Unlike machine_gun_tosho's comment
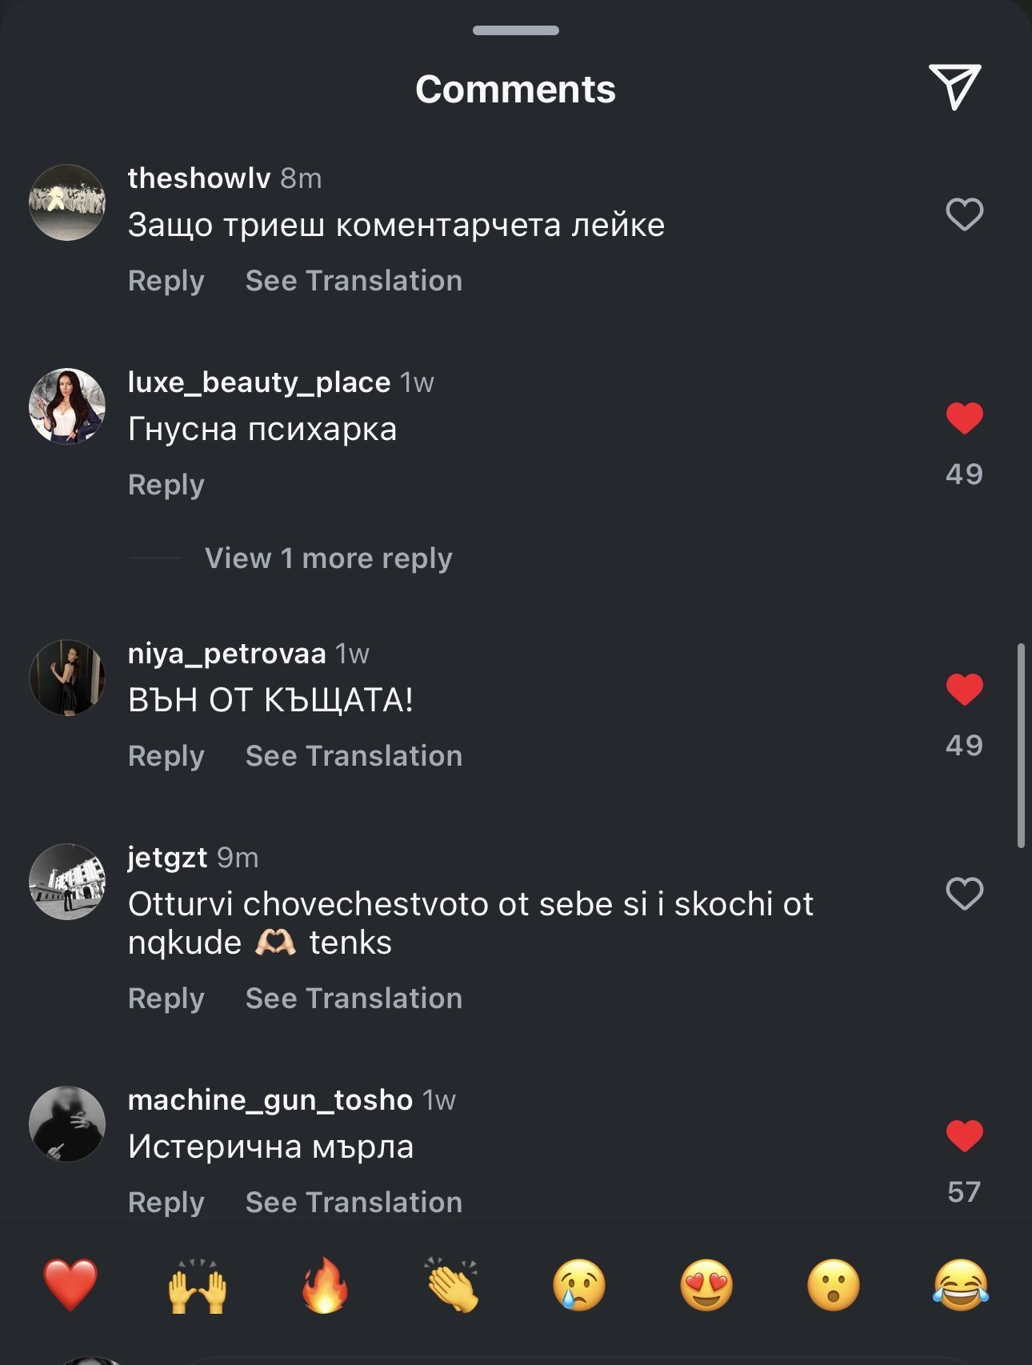Viewport: 1032px width, 1365px height. [964, 1136]
